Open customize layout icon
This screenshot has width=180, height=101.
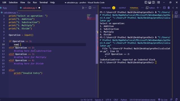159,3
